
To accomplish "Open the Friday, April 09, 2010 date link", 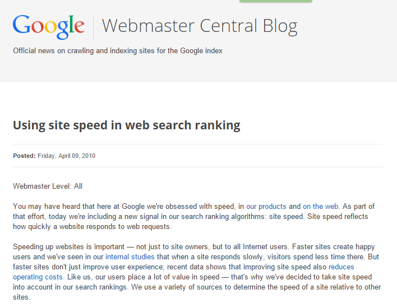I will (x=67, y=156).
